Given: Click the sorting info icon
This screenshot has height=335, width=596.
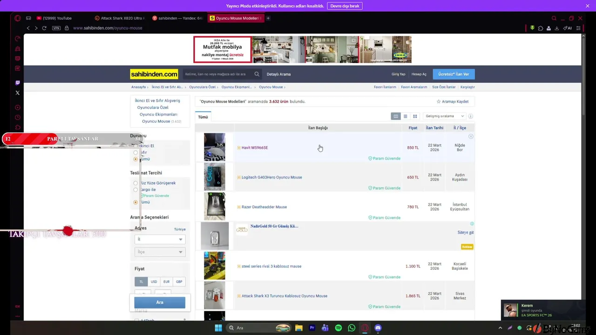Looking at the screenshot, I should point(470,116).
